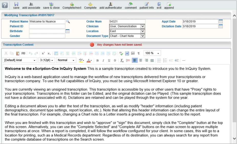
Task: Click the save & close toolbar button
Action: pyautogui.click(x=51, y=6)
